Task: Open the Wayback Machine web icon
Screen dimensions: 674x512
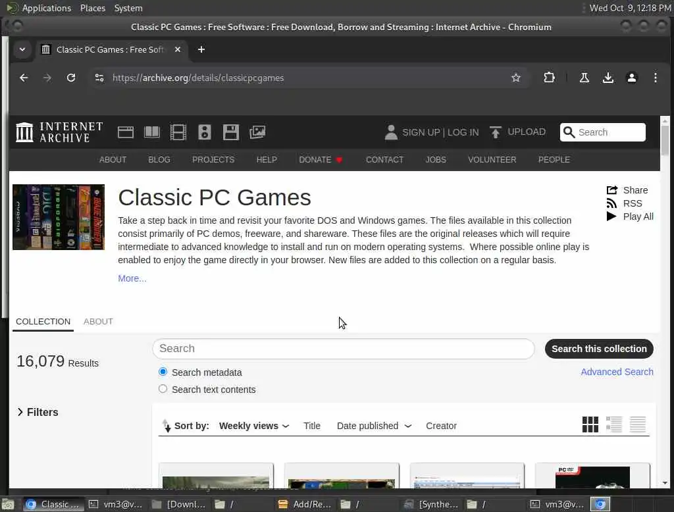Action: (126, 132)
